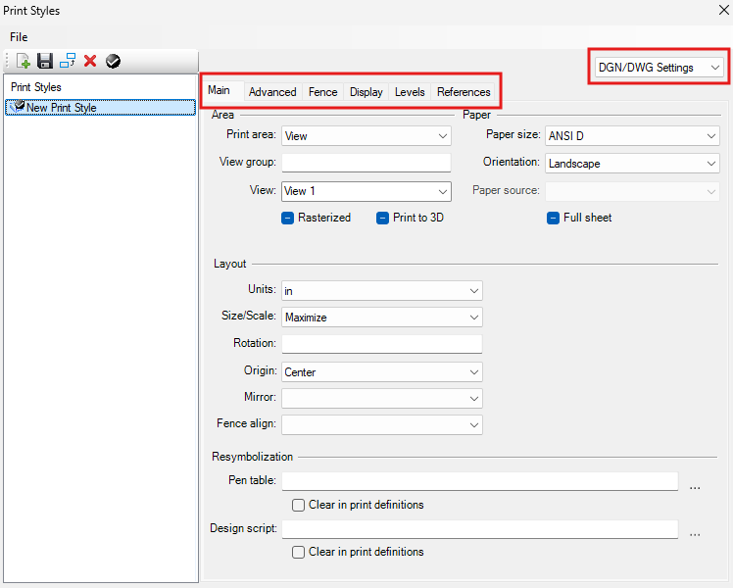This screenshot has height=588, width=733.
Task: Click the Design script input field
Action: [x=480, y=529]
